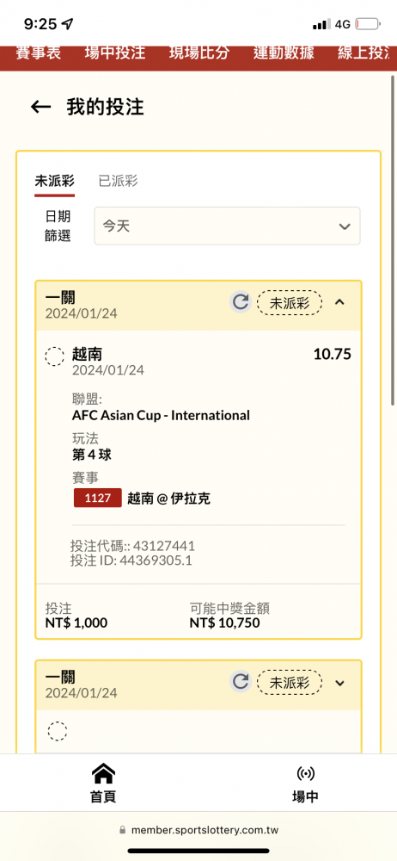Open 現場比分 in top navigation
This screenshot has width=397, height=861.
(199, 53)
